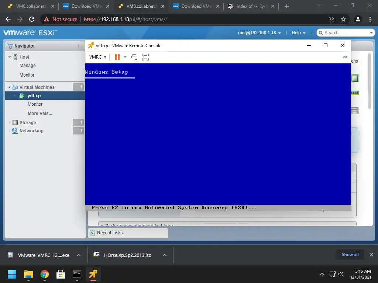Click the browser address bar URL
The width and height of the screenshot is (378, 283).
[x=126, y=19]
